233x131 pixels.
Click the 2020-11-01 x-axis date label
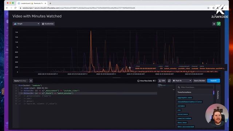136,74
